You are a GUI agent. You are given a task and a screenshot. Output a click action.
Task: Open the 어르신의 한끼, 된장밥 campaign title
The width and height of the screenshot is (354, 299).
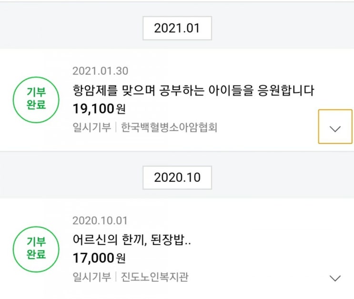[132, 239]
